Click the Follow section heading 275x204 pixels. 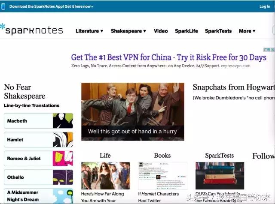pos(263,156)
